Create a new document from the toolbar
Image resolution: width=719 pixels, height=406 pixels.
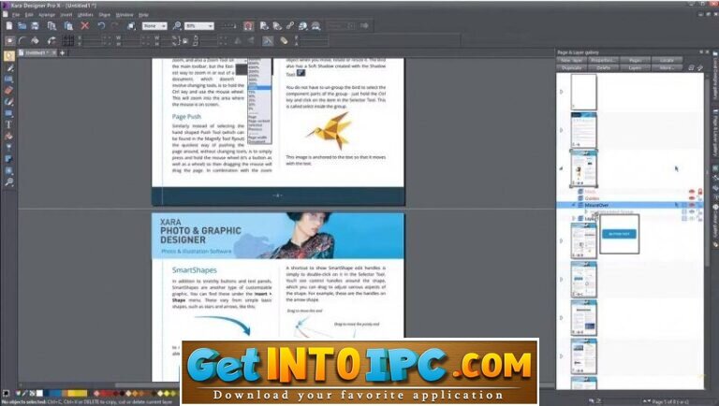coord(9,26)
